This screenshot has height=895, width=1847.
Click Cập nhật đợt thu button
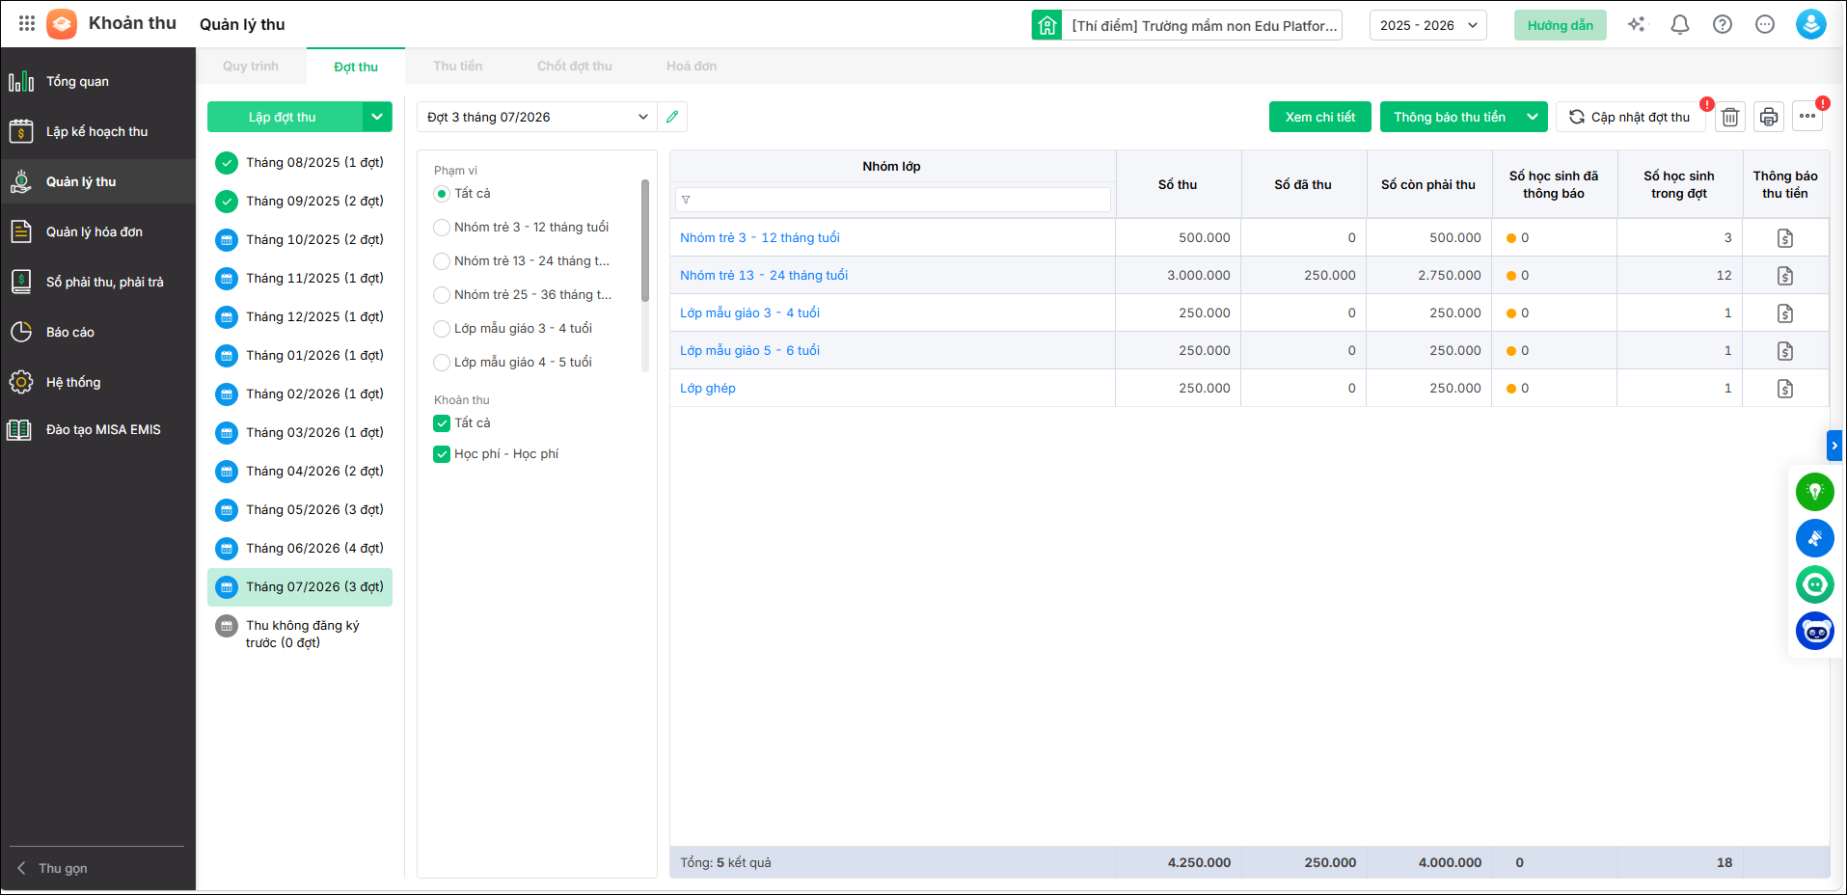(1630, 117)
